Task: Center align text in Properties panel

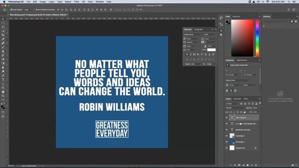Action: coord(231,91)
